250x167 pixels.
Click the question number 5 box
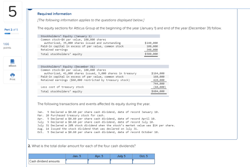pyautogui.click(x=12, y=12)
